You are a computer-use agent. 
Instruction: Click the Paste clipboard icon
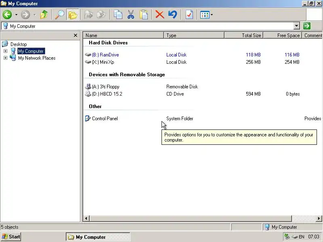point(144,15)
